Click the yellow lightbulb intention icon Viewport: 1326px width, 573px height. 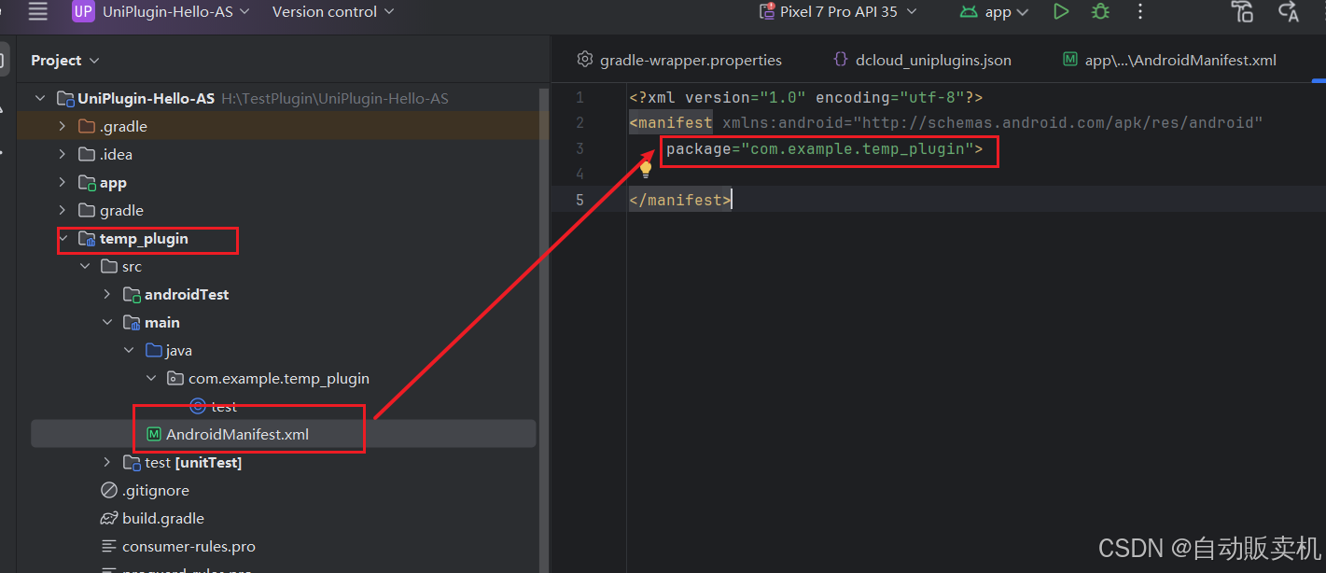tap(646, 169)
